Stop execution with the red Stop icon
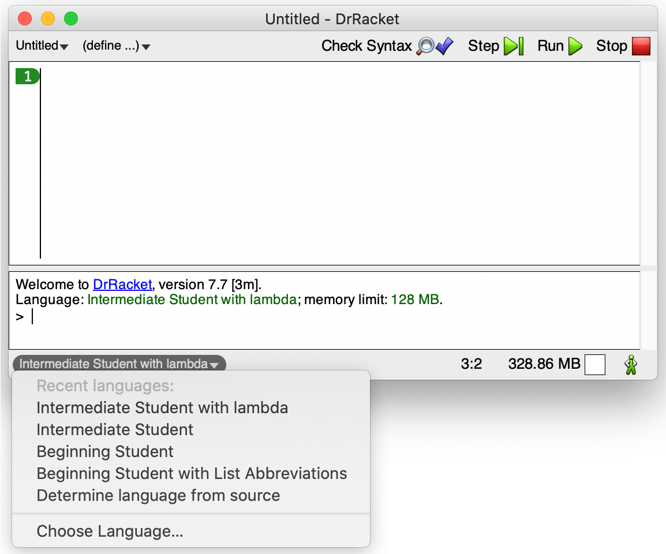The image size is (666, 554). (x=642, y=46)
